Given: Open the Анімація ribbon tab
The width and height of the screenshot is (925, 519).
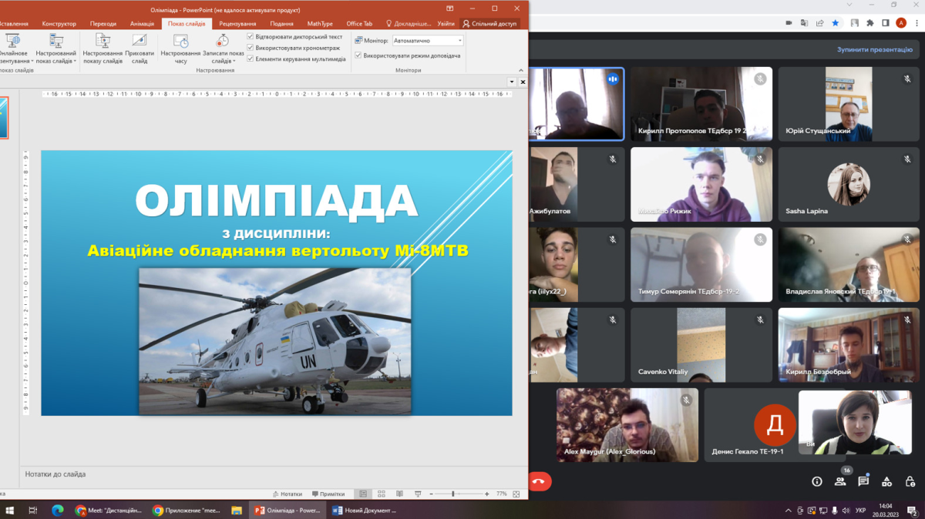Looking at the screenshot, I should pyautogui.click(x=142, y=24).
